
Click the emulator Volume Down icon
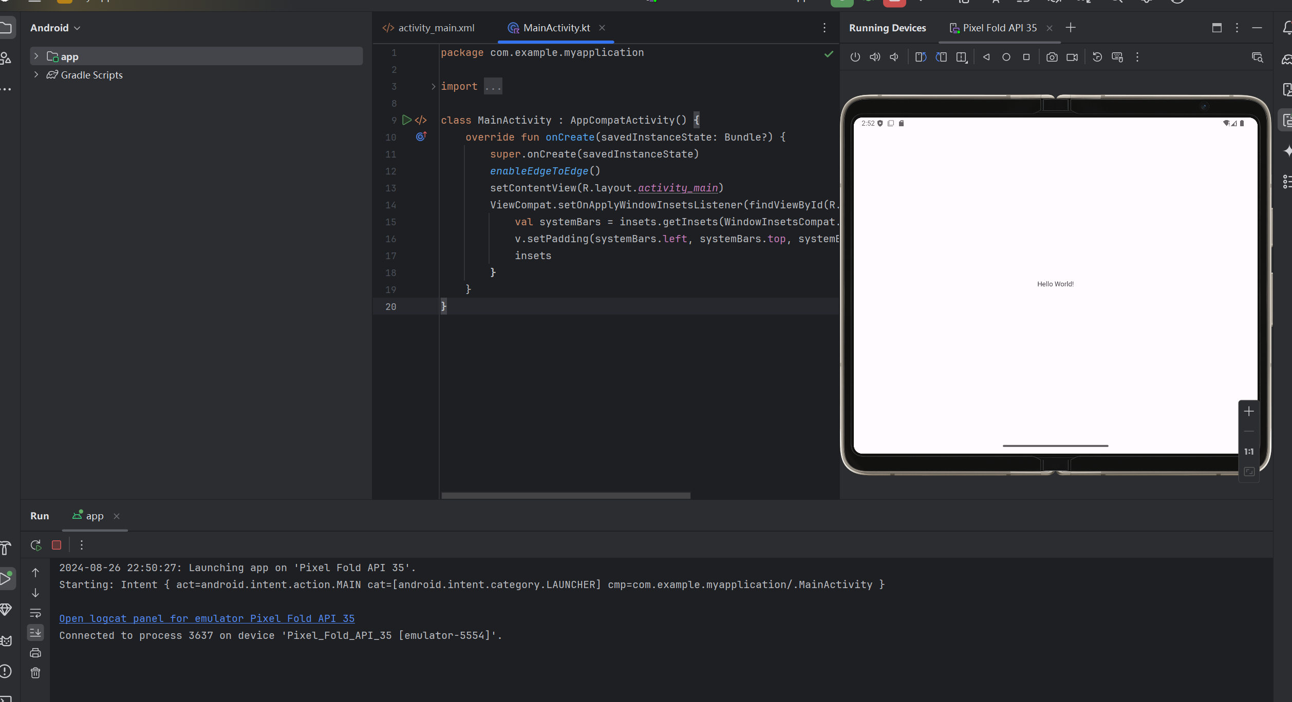click(x=894, y=57)
